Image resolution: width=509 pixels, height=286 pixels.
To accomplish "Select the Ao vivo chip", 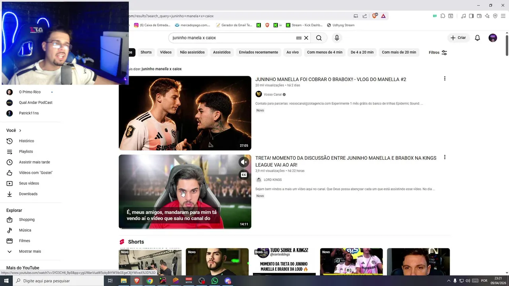I will [x=292, y=52].
